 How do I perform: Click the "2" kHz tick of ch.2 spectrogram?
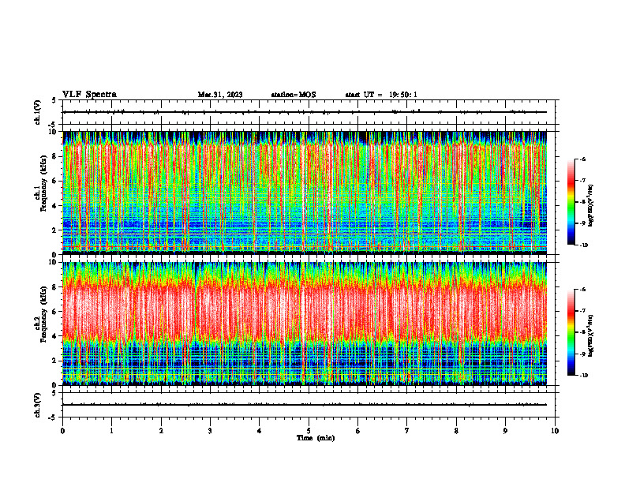point(55,361)
